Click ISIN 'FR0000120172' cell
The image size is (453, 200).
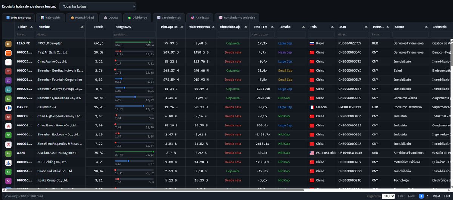pyautogui.click(x=350, y=107)
